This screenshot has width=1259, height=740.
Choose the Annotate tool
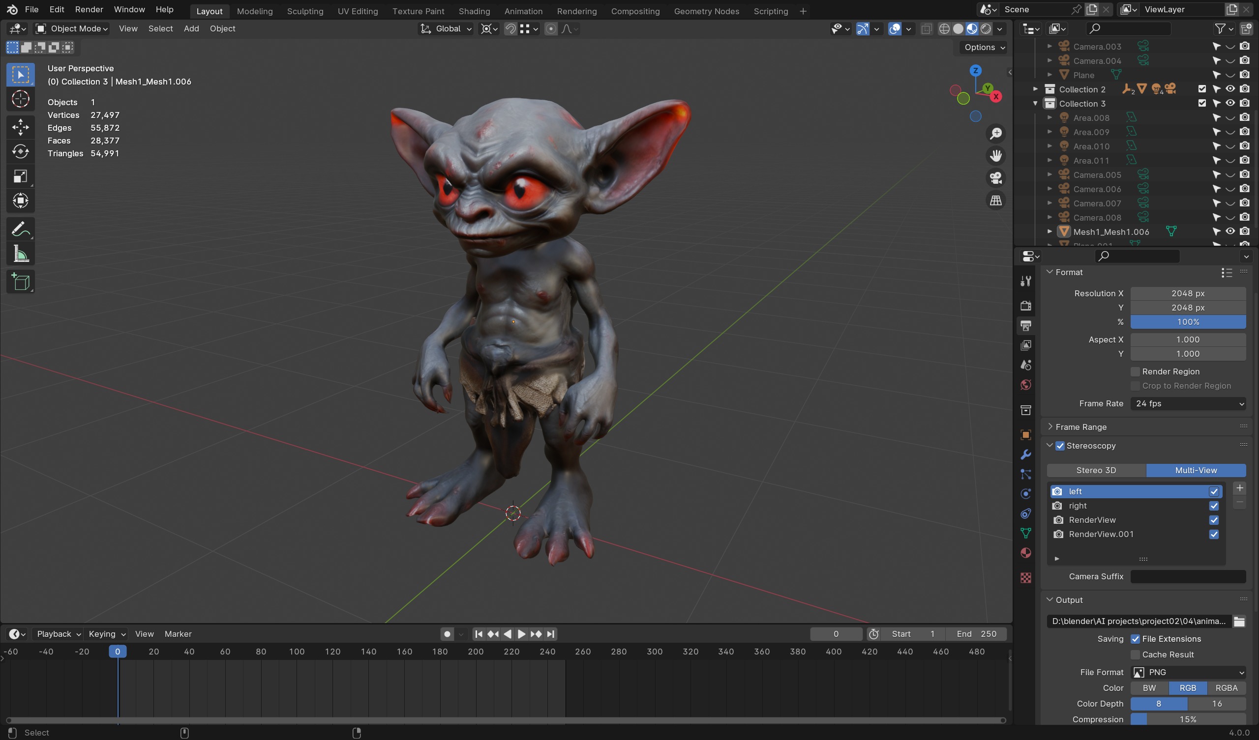(21, 229)
